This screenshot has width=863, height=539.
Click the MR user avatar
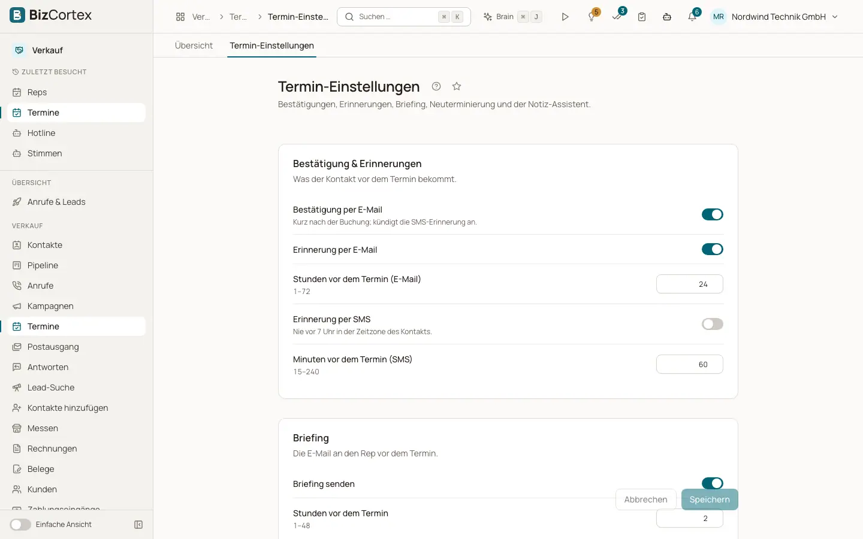(x=719, y=17)
